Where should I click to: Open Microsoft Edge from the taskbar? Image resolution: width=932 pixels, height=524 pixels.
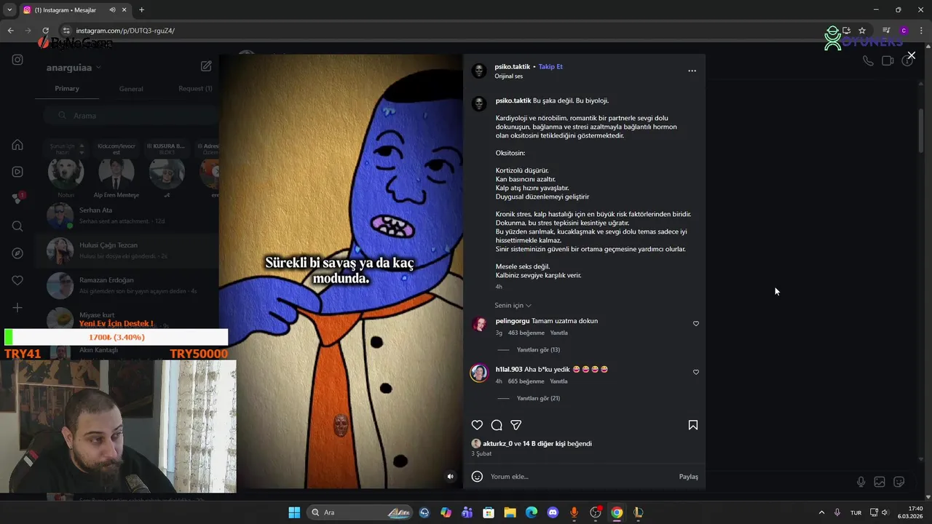[x=532, y=512]
